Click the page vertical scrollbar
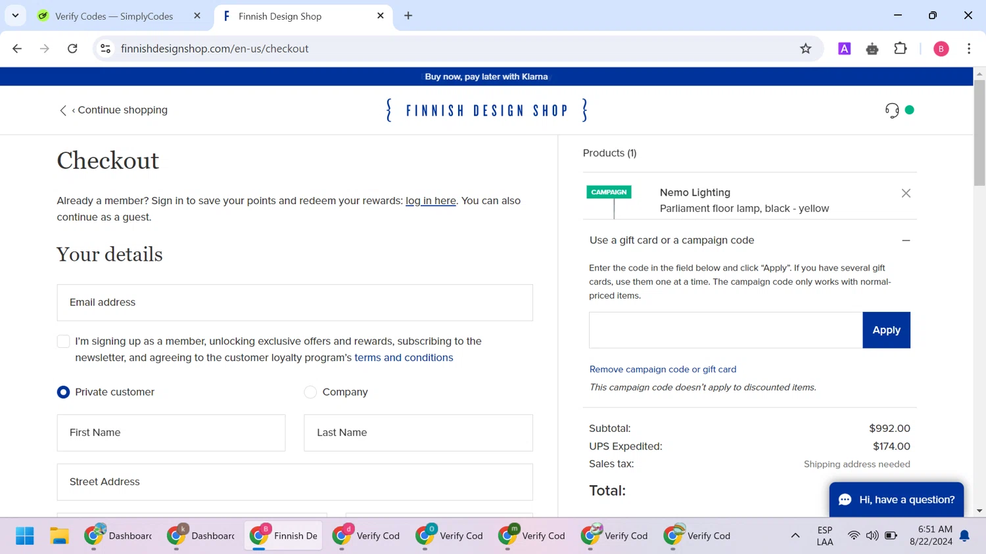The image size is (986, 554). click(x=979, y=133)
